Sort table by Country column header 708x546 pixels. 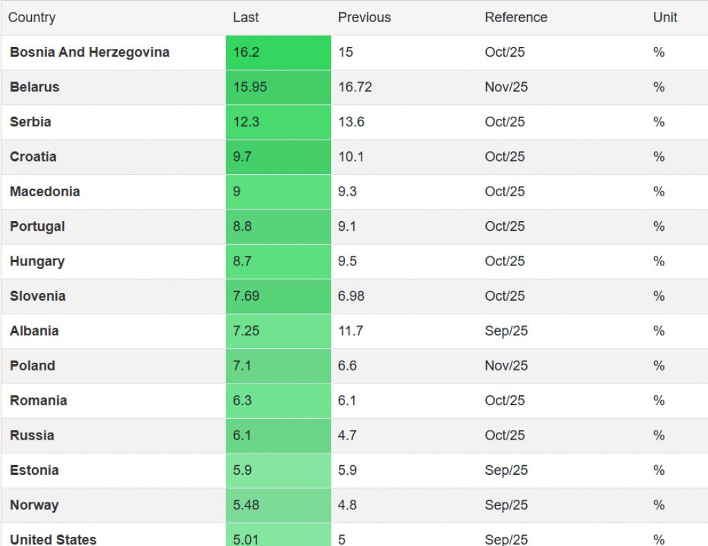coord(32,17)
